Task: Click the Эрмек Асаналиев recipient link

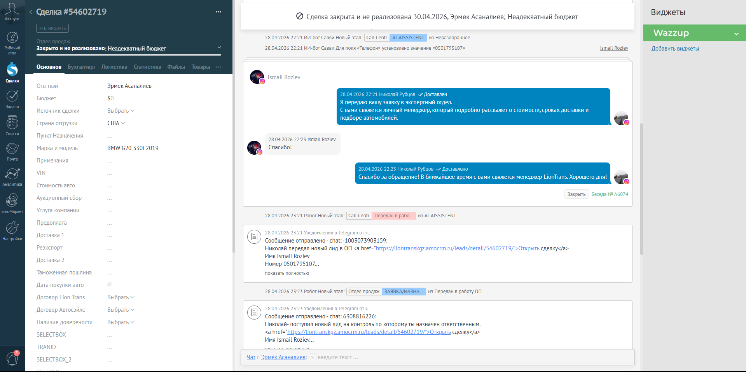Action: 283,357
